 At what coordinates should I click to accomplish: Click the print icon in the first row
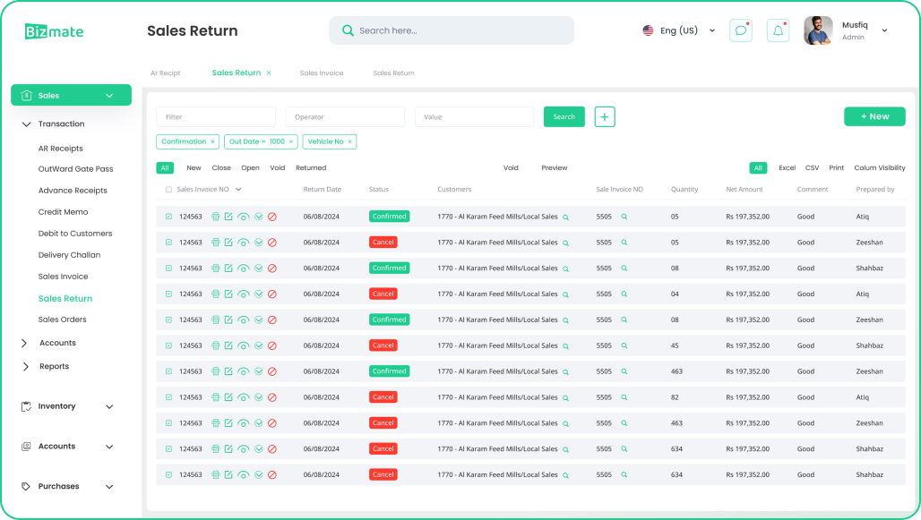click(x=215, y=217)
